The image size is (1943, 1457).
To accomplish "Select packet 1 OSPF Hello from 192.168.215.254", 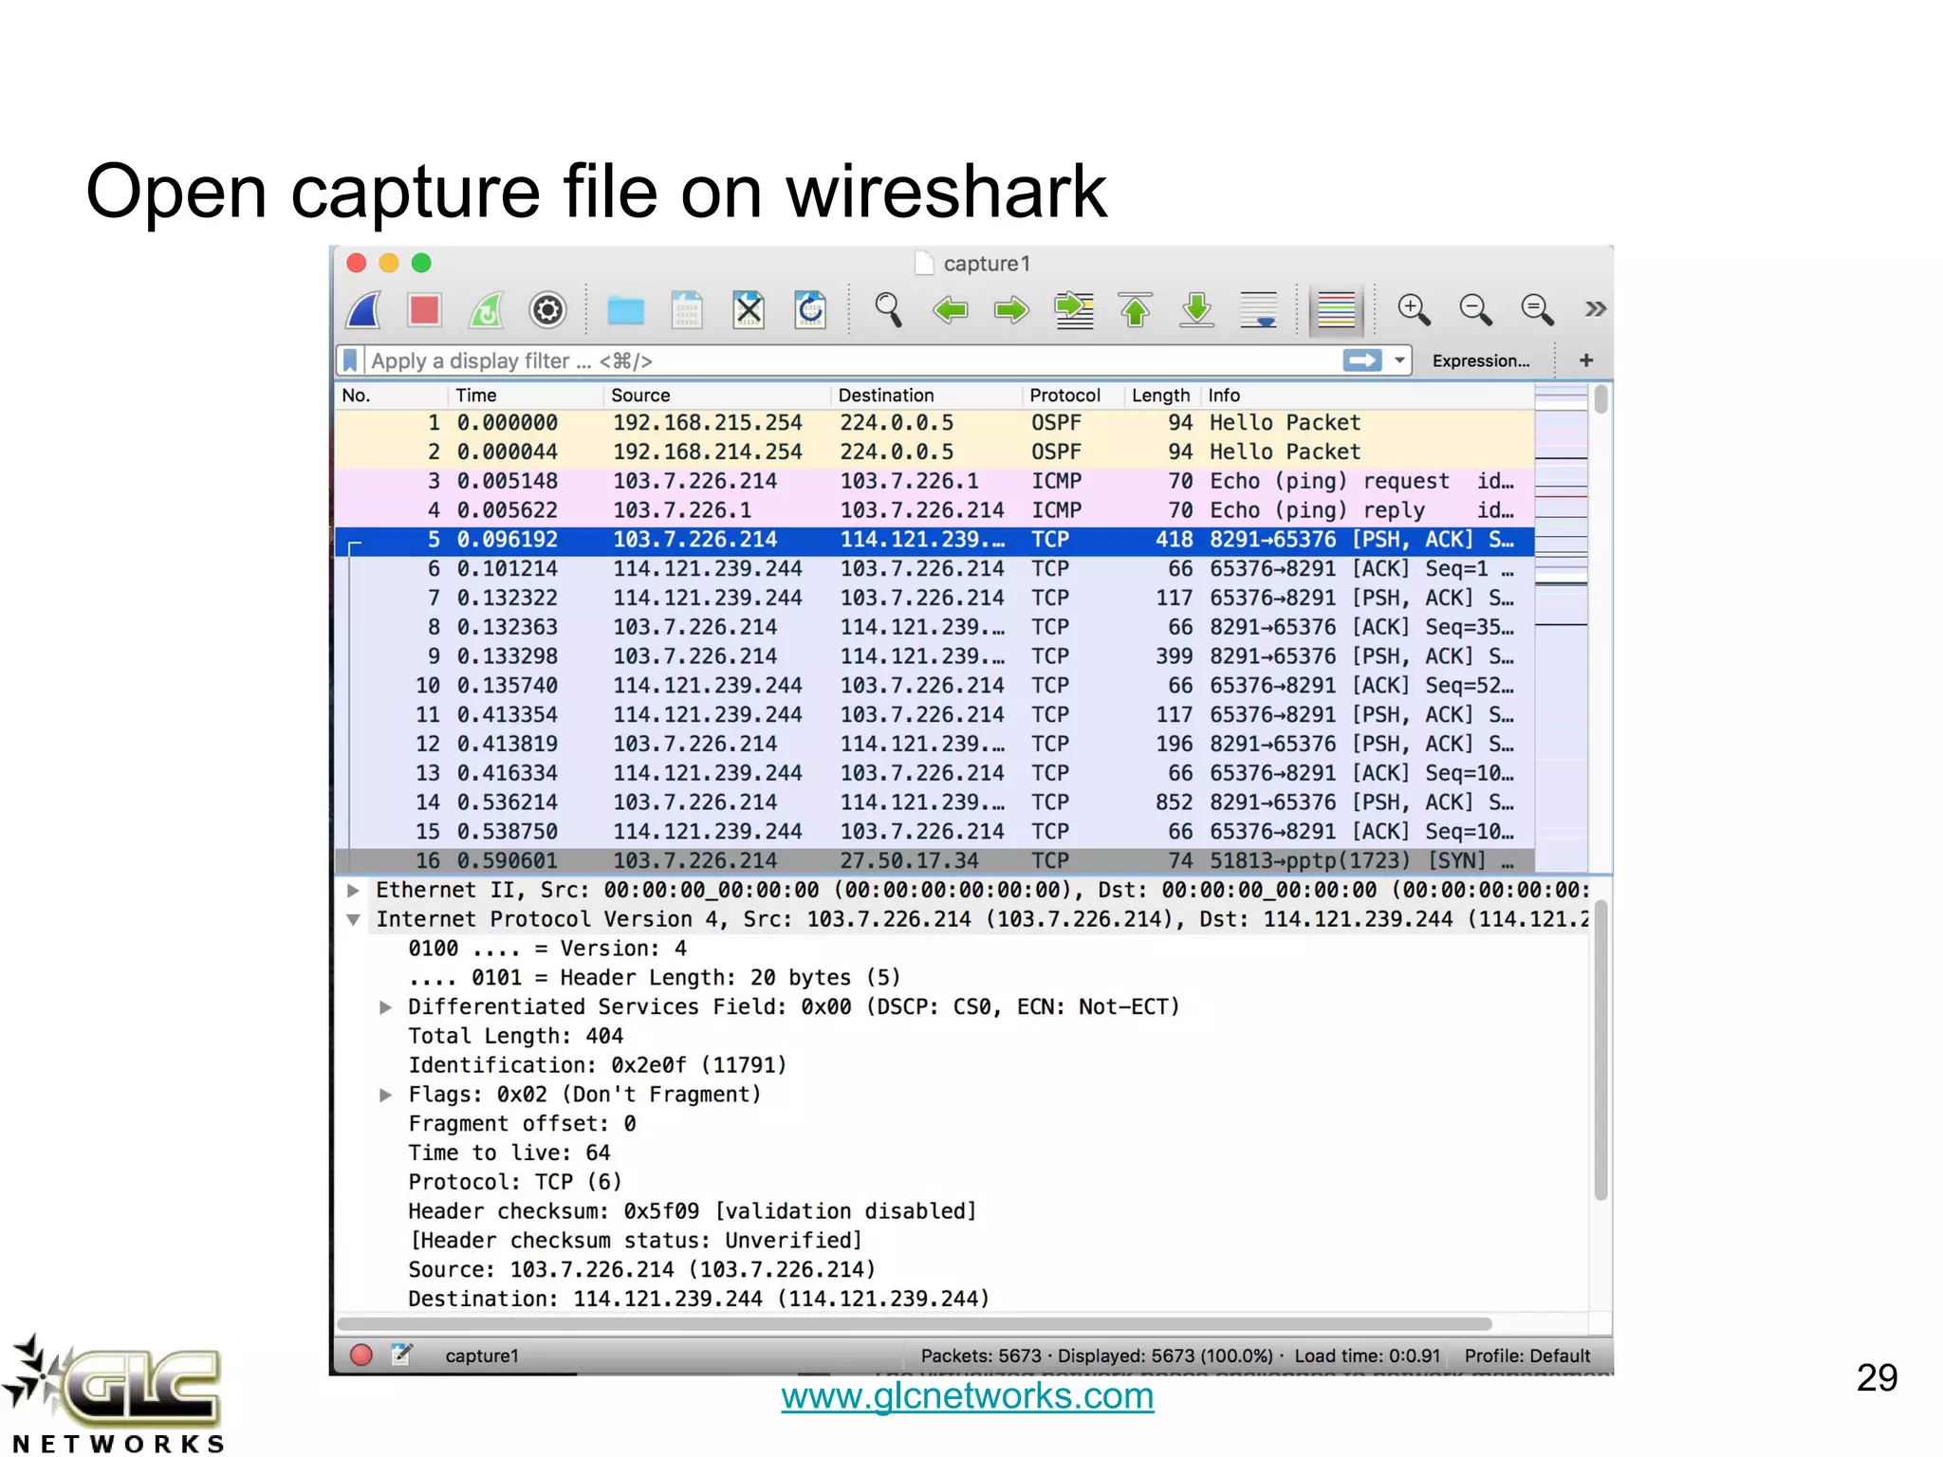I will coord(934,423).
